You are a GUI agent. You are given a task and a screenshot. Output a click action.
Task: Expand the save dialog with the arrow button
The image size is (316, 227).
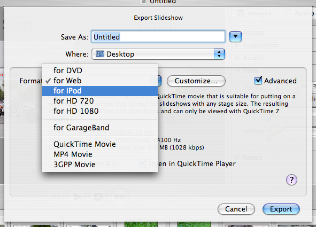click(x=235, y=37)
